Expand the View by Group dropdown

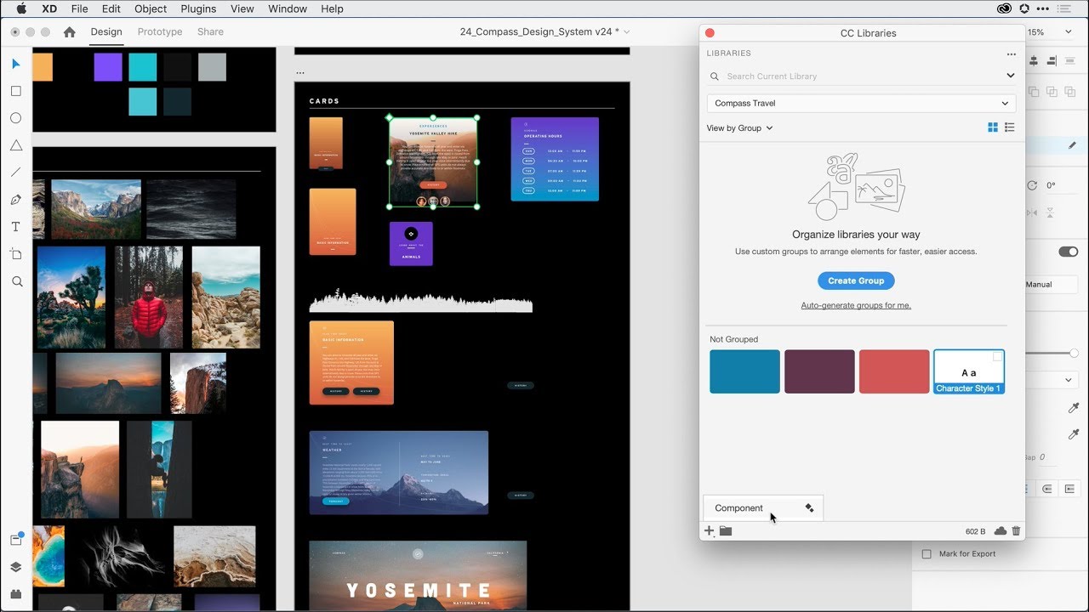pos(738,127)
